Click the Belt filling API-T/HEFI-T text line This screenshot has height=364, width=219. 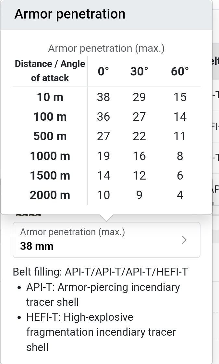100,272
